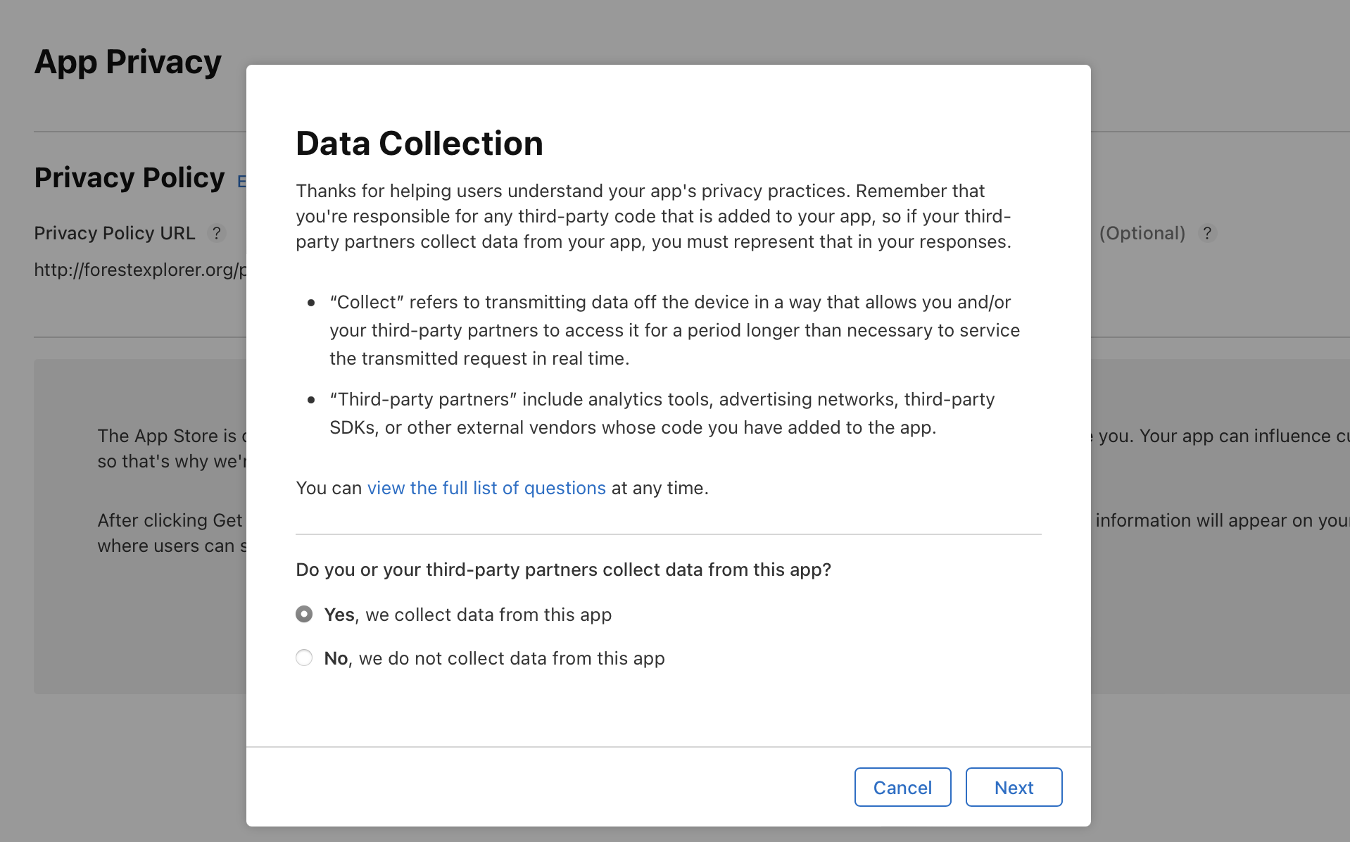Image resolution: width=1350 pixels, height=842 pixels.
Task: Click the "Third-party partners" definition bullet paragraph
Action: pyautogui.click(x=662, y=413)
